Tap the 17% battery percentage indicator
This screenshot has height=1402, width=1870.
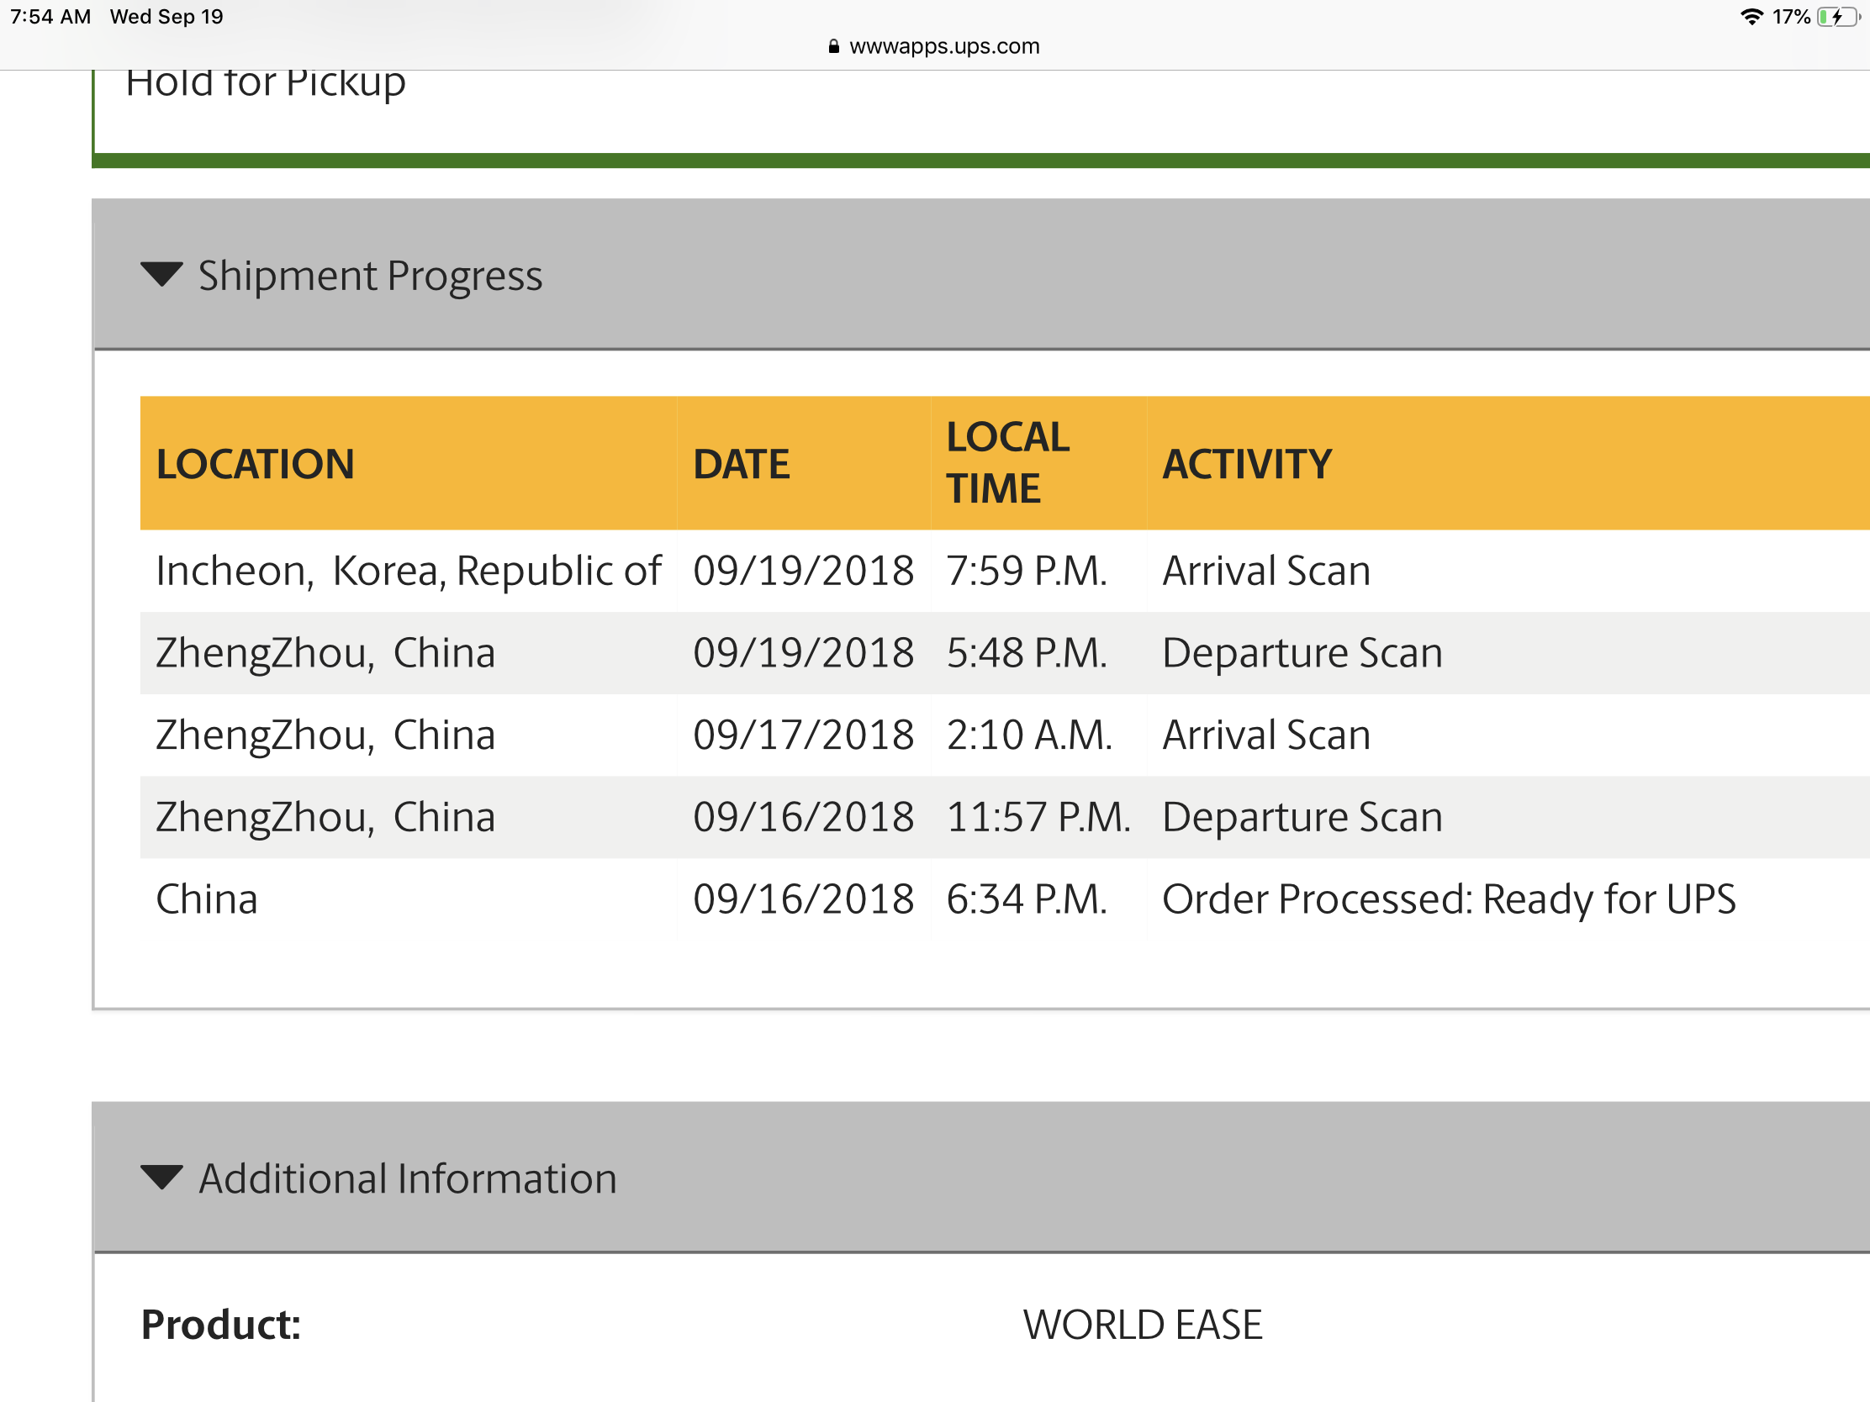click(x=1790, y=17)
